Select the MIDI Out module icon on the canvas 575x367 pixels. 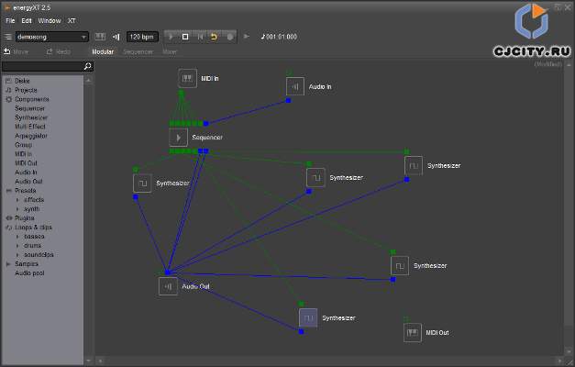[413, 332]
